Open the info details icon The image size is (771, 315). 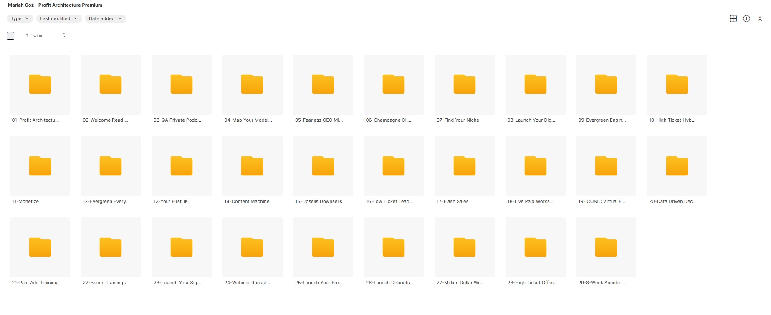747,18
